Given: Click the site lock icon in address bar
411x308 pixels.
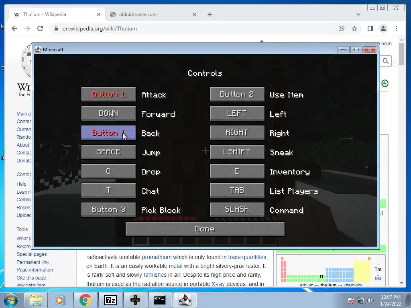Looking at the screenshot, I should pyautogui.click(x=56, y=28).
